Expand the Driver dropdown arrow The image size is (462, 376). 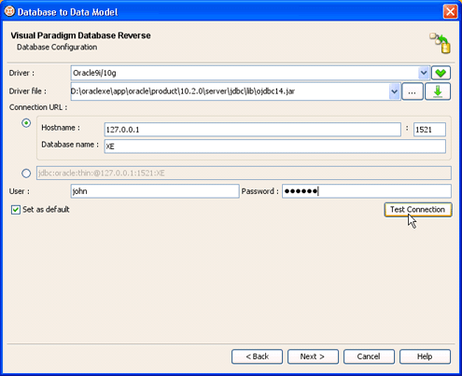[x=424, y=73]
